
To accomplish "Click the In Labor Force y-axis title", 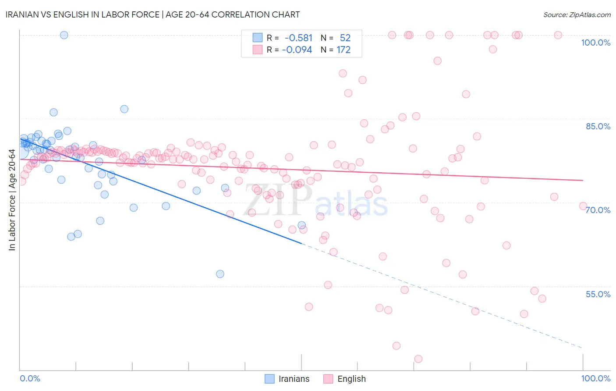I will coord(12,200).
